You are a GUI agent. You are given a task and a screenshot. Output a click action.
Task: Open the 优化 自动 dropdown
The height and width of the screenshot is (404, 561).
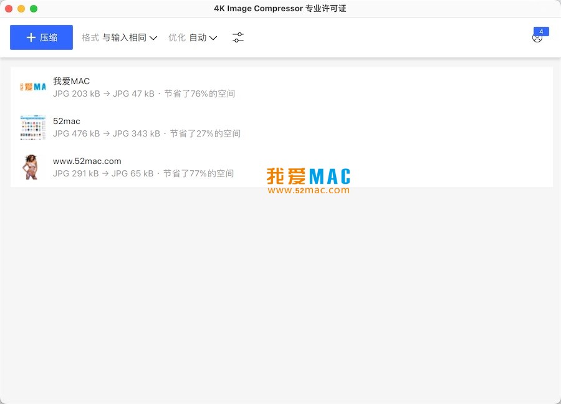193,37
